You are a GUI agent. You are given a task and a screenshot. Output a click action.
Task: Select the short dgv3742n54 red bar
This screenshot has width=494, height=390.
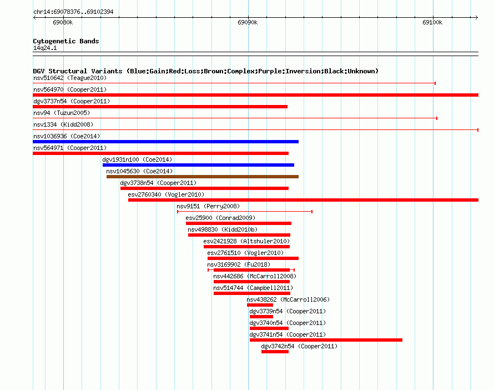pyautogui.click(x=275, y=352)
